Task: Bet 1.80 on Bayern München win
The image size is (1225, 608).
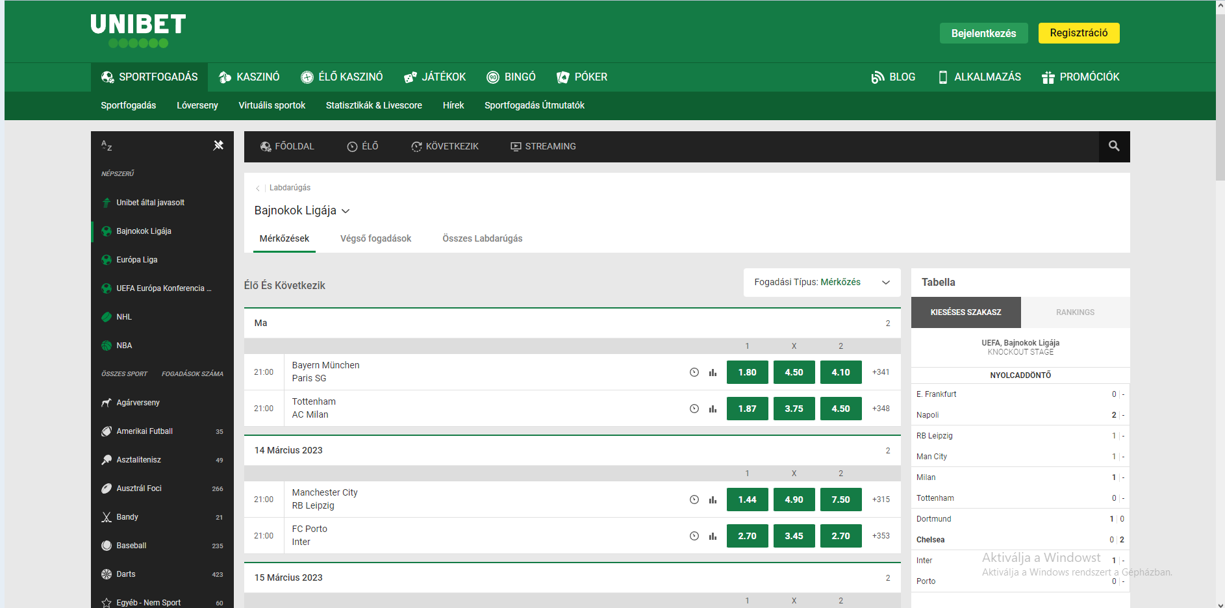Action: click(747, 372)
